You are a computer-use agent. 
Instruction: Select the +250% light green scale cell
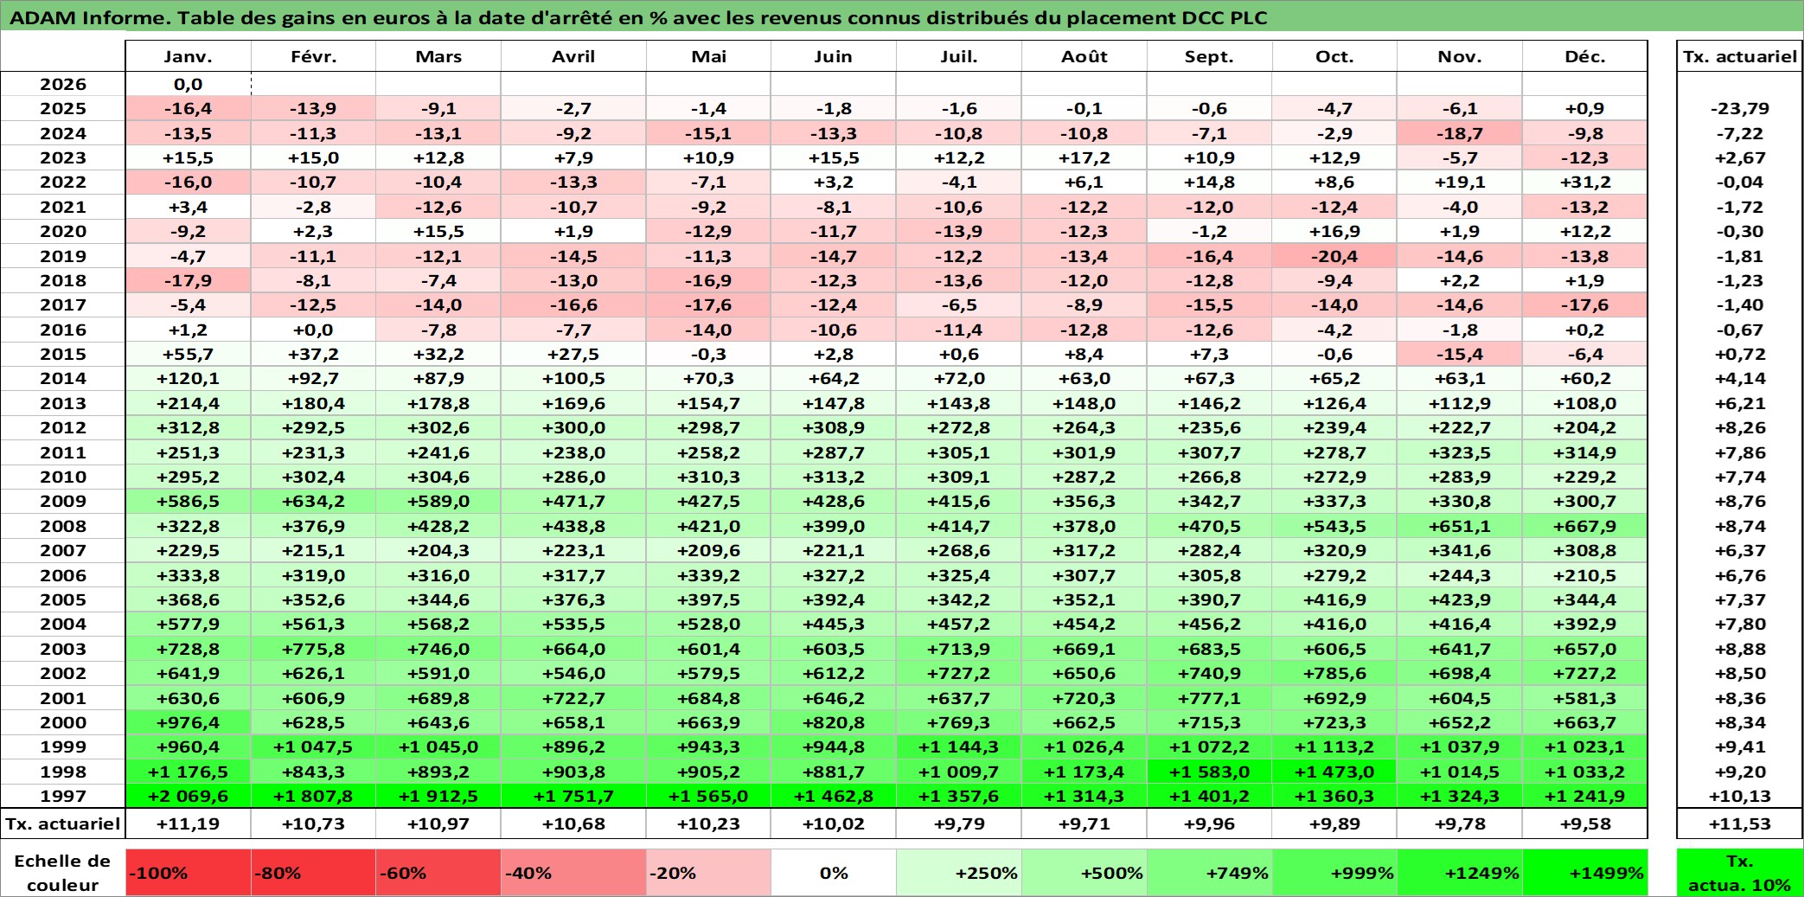tap(959, 873)
